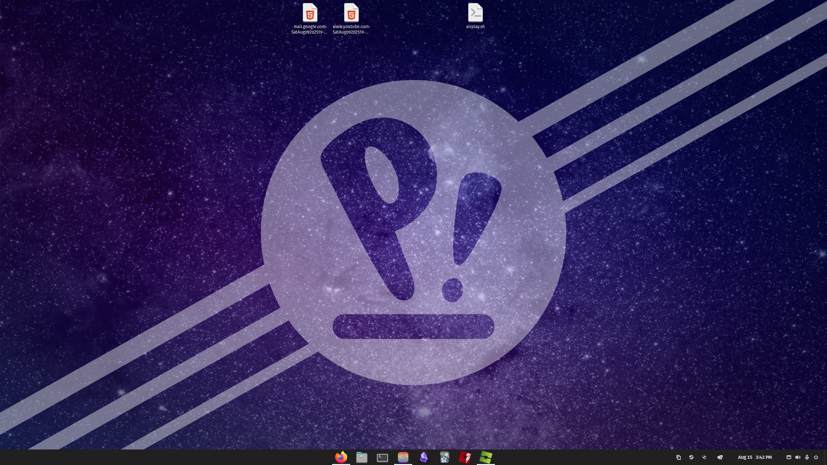Viewport: 827px width, 465px height.
Task: Click the Steam tray icon
Action: [x=691, y=457]
